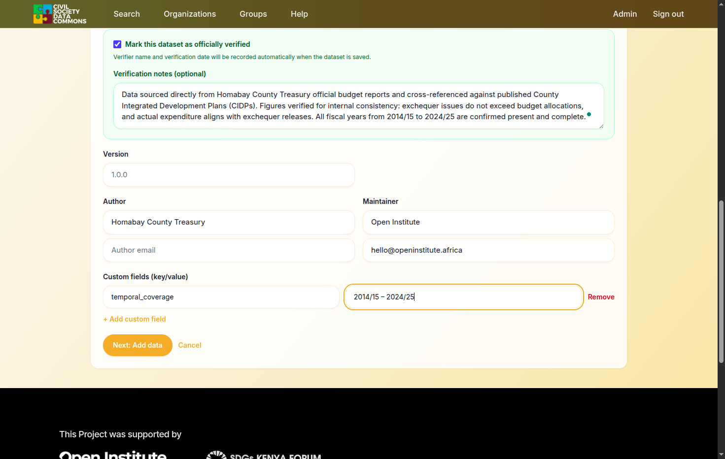Click the green indicator dot in notes box
Viewport: 725px width, 459px height.
[x=589, y=114]
